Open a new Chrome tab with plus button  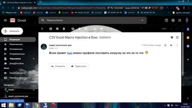[40, 2]
